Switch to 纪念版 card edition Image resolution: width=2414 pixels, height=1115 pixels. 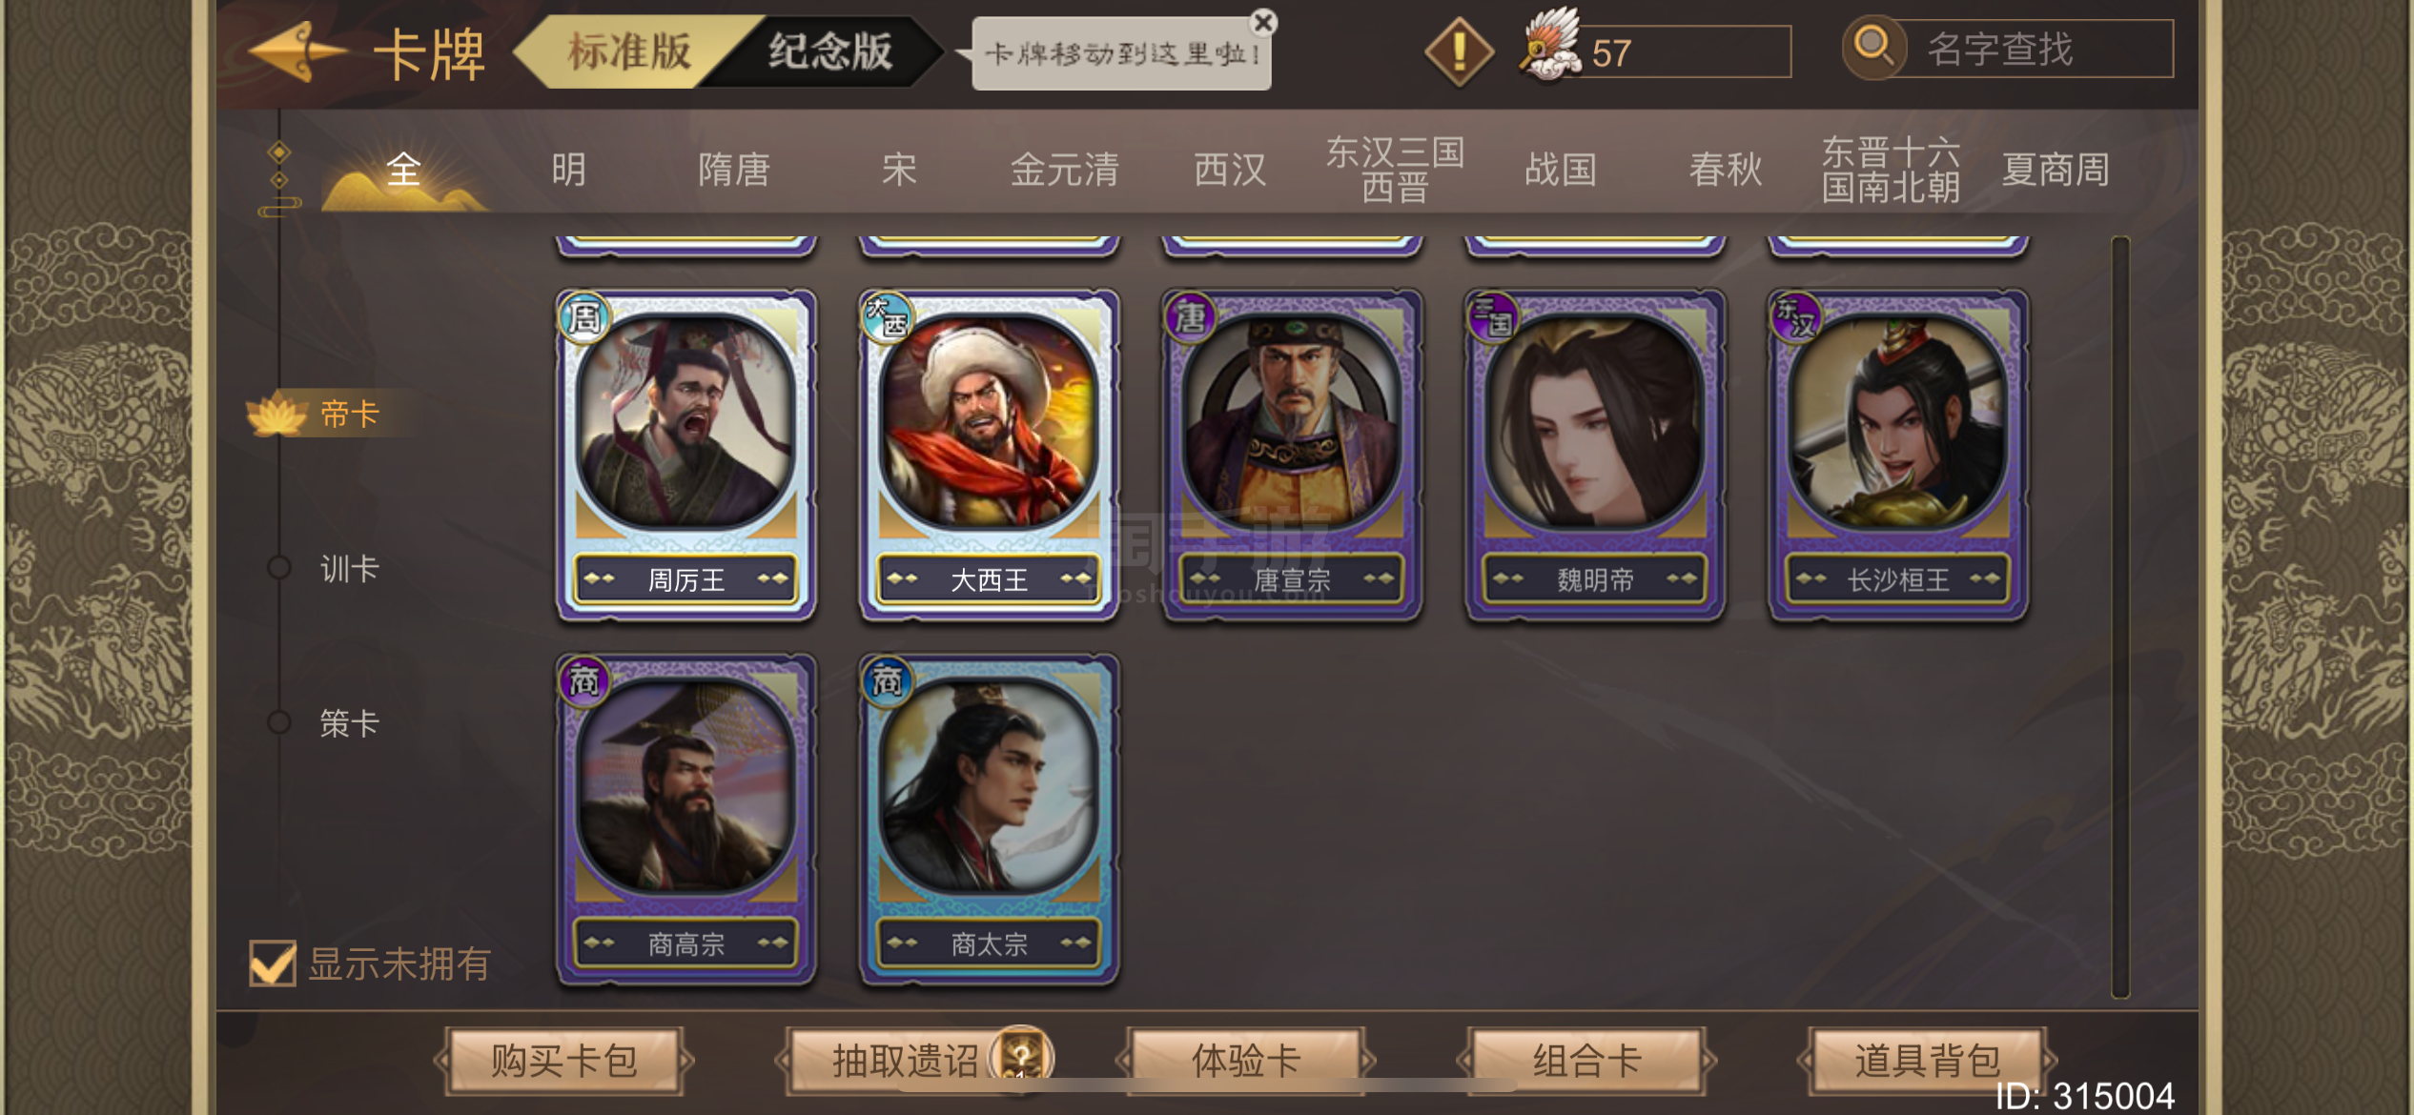[829, 51]
